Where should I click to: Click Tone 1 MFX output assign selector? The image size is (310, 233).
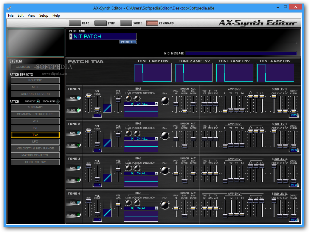[x=294, y=115]
